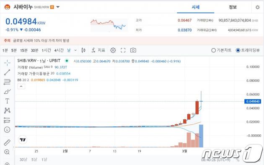Screen dimensions: 264x165
Task: Set date range to 30날
Action: [23, 160]
